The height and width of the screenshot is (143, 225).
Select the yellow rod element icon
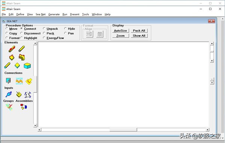click(x=22, y=49)
